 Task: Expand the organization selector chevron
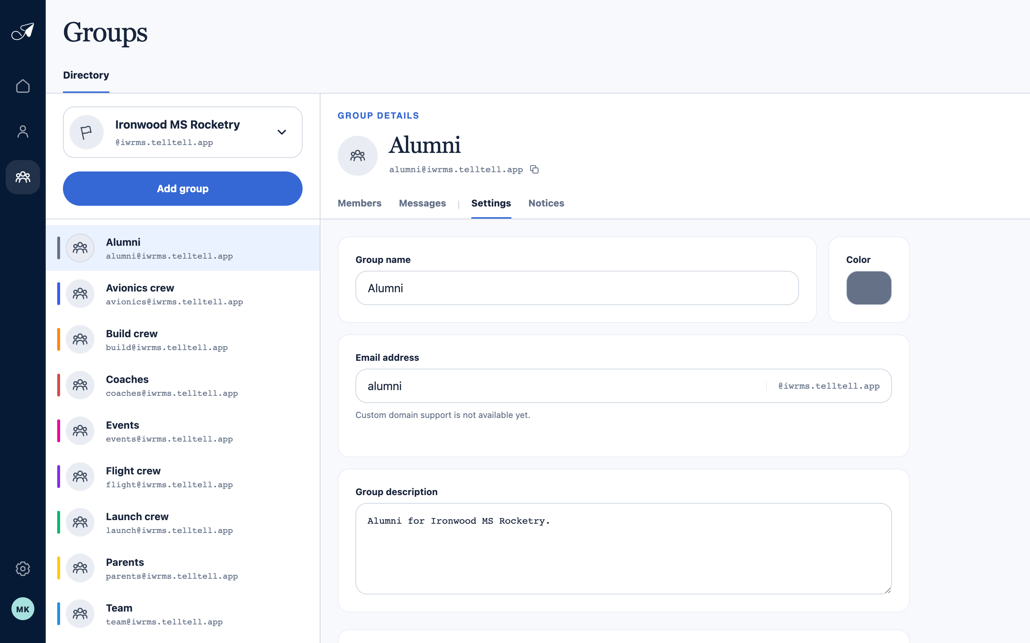(282, 132)
